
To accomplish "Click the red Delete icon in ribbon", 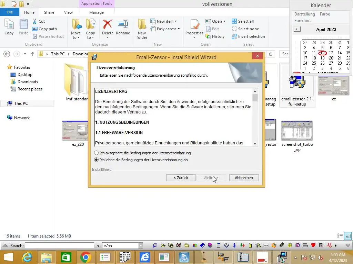I will click(x=108, y=24).
